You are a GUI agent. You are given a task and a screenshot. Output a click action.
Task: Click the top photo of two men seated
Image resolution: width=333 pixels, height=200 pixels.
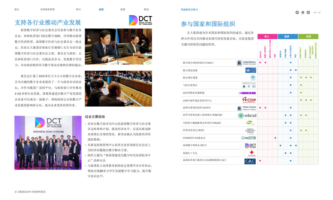(118, 47)
